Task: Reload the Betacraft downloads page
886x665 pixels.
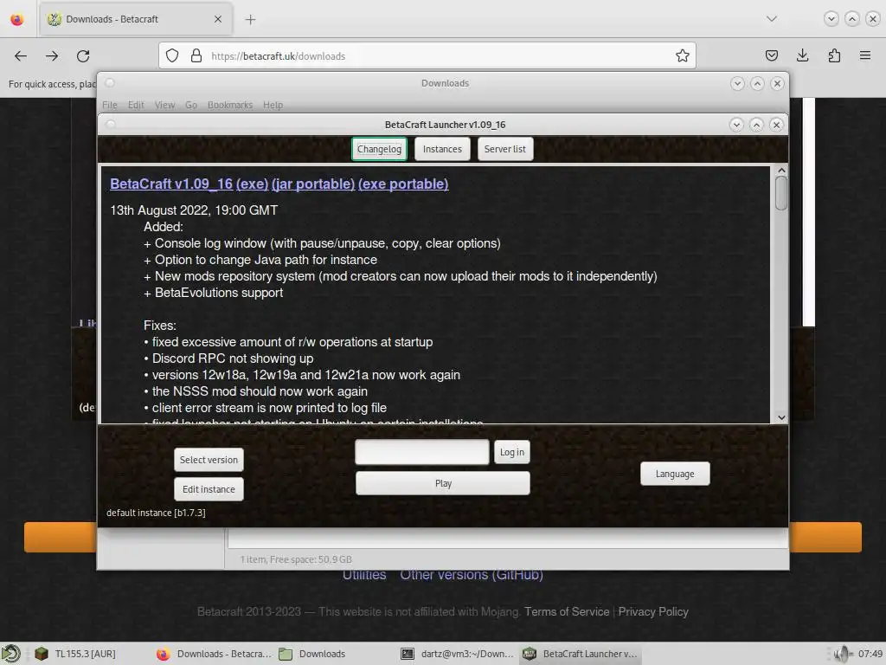Action: (83, 56)
